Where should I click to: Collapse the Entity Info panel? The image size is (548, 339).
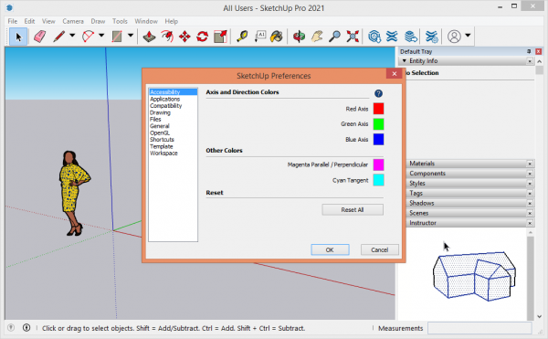[x=405, y=61]
